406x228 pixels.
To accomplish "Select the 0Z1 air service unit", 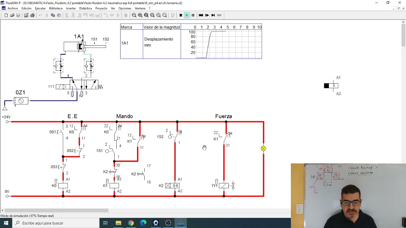I will tap(21, 101).
